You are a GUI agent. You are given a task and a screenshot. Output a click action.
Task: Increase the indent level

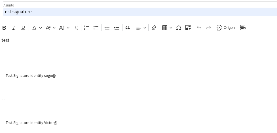point(117,28)
